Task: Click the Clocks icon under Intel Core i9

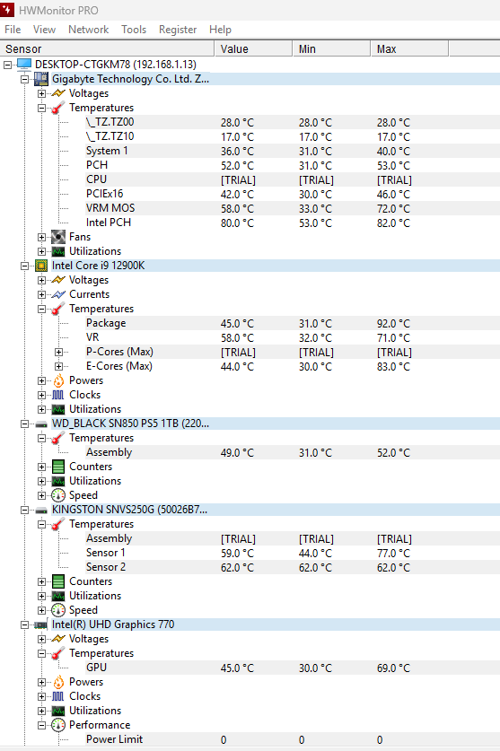Action: pyautogui.click(x=58, y=395)
